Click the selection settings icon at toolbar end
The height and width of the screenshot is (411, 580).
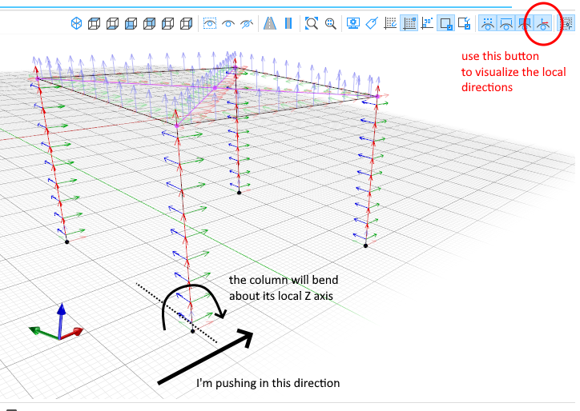tap(566, 24)
